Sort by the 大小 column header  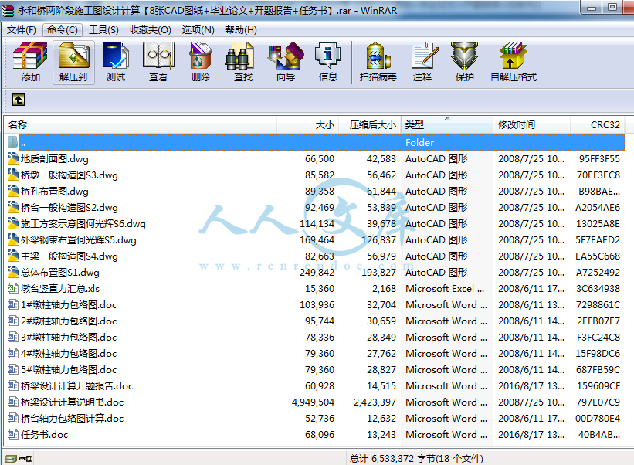(x=307, y=124)
